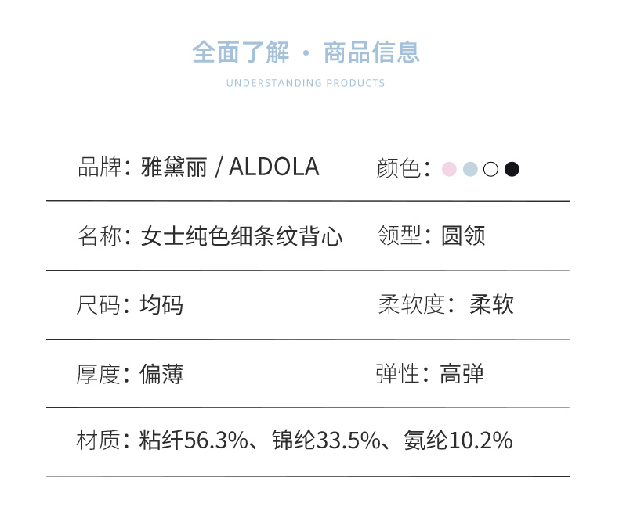Select the light blue color swatch

[470, 168]
